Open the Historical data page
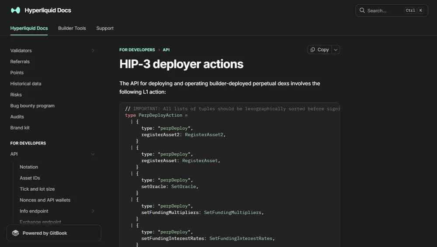The image size is (437, 247). (x=26, y=83)
